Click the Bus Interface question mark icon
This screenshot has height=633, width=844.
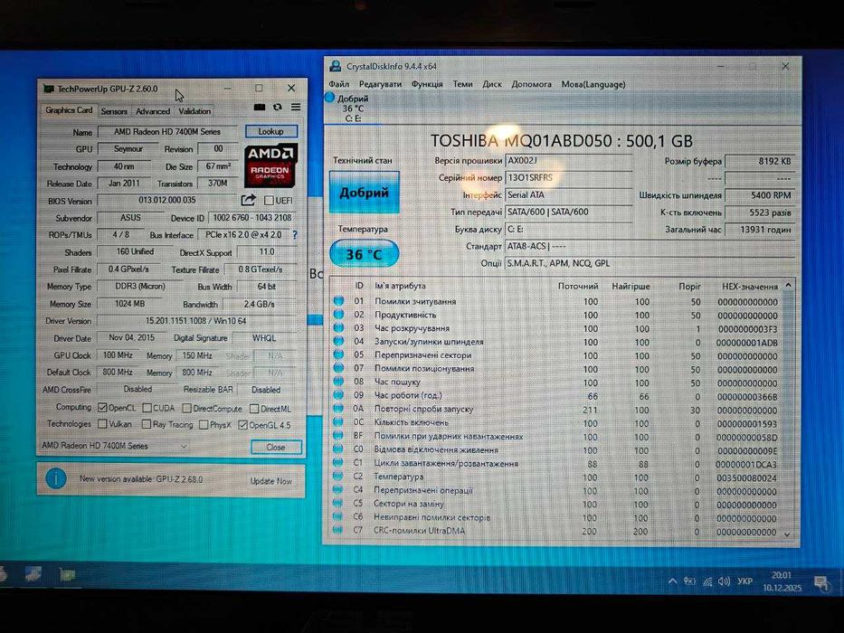click(x=294, y=235)
